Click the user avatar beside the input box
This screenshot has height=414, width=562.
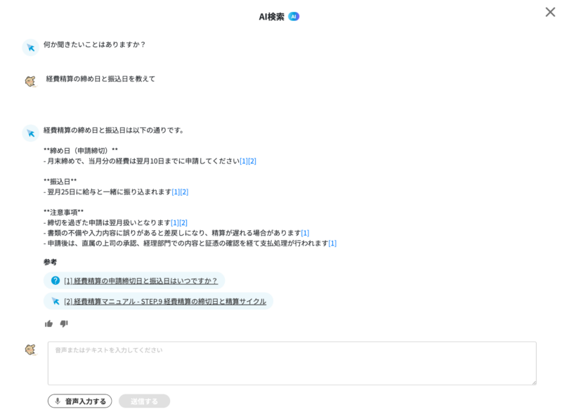(30, 350)
